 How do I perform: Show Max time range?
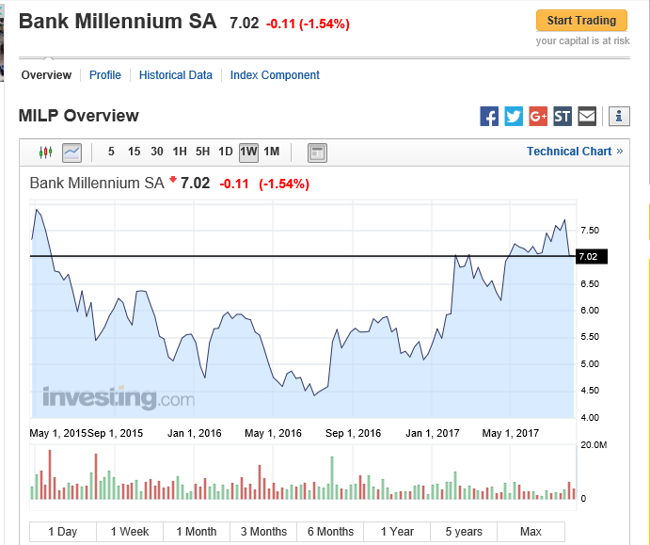(x=531, y=531)
